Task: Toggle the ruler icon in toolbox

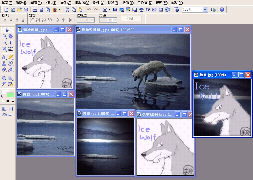Action: point(11,115)
